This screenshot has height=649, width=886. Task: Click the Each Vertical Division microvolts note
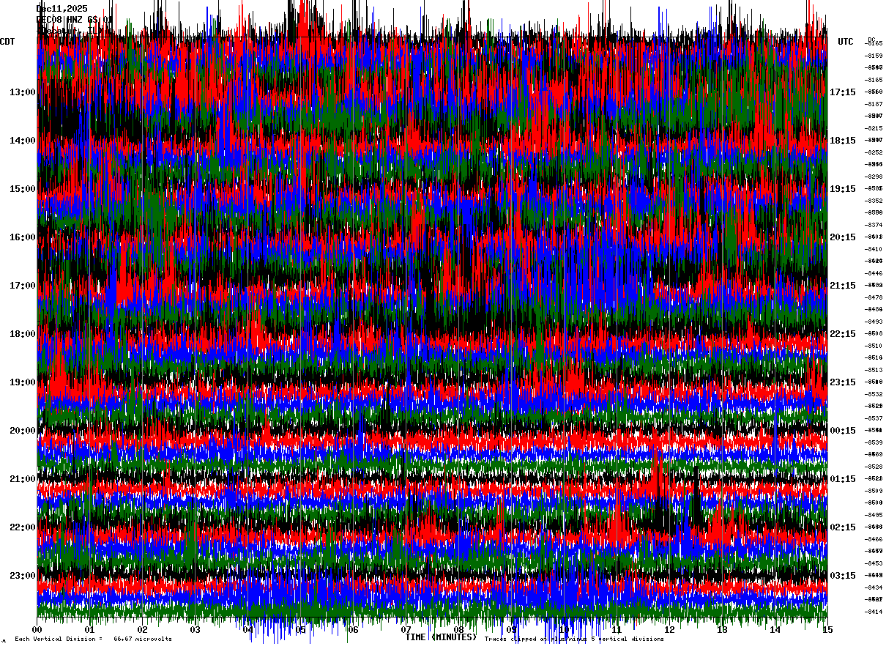(x=93, y=639)
